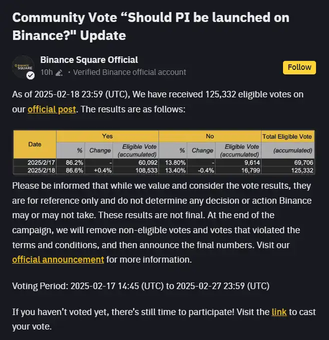Image resolution: width=329 pixels, height=340 pixels.
Task: Click the verified checkmark badge on avatar
Action: (30, 75)
